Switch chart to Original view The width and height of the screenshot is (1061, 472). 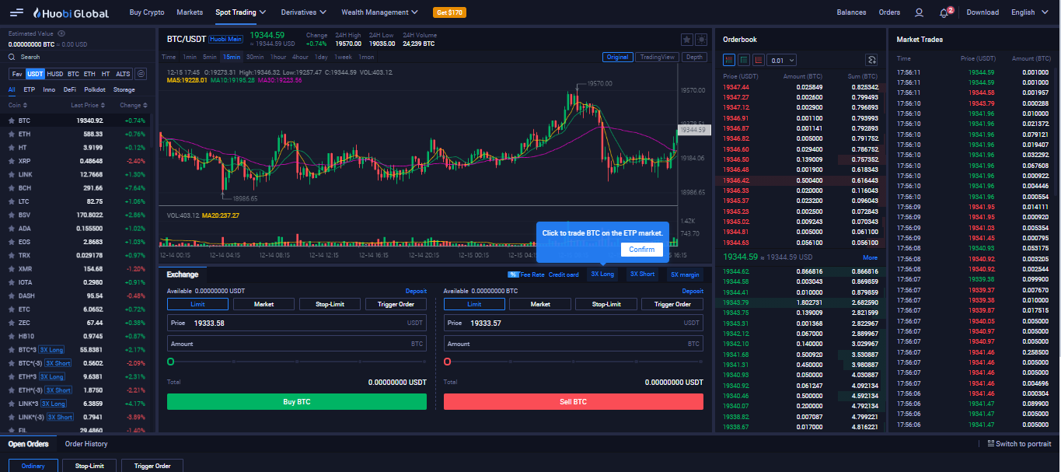618,57
